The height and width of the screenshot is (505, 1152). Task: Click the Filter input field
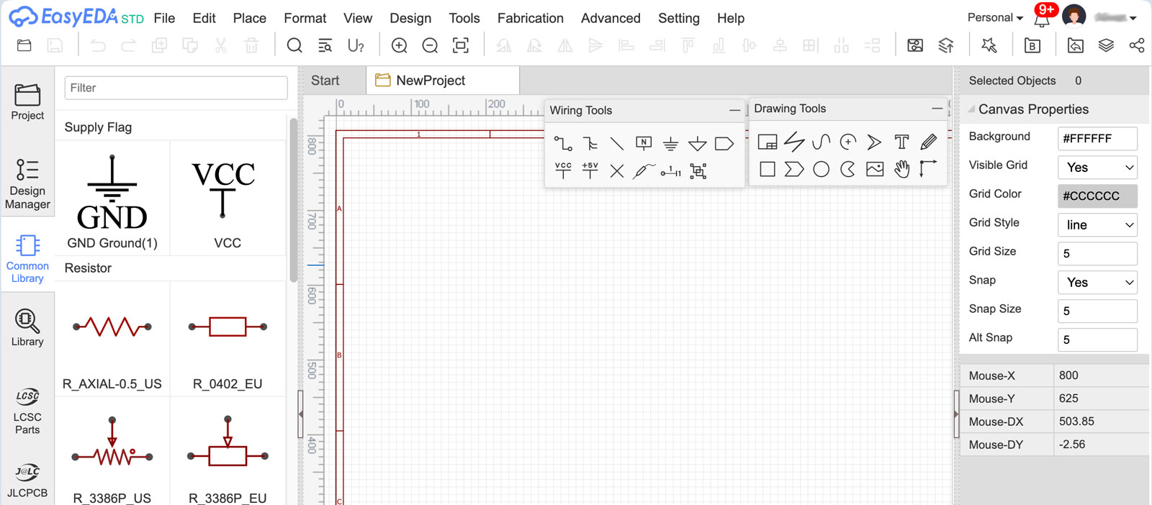point(176,88)
